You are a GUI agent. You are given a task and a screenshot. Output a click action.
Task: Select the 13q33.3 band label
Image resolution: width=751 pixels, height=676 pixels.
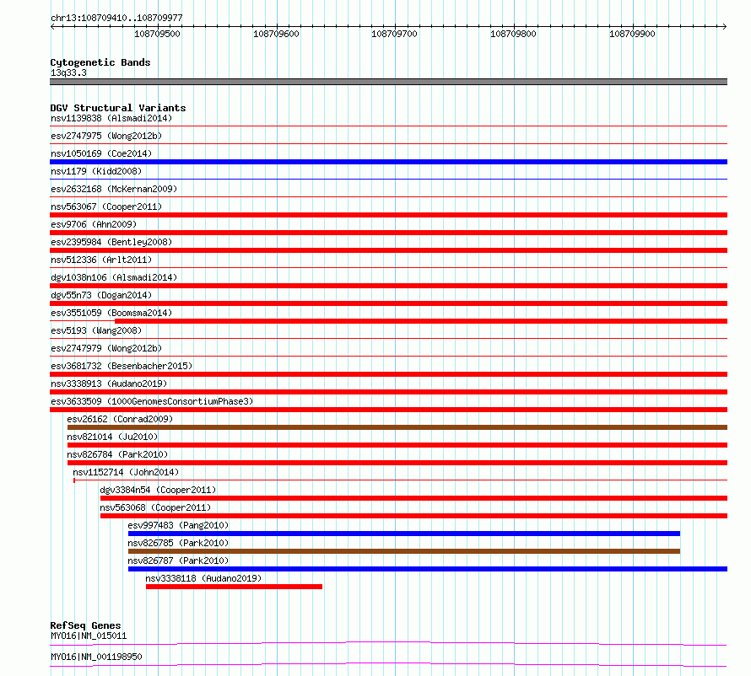pos(68,72)
